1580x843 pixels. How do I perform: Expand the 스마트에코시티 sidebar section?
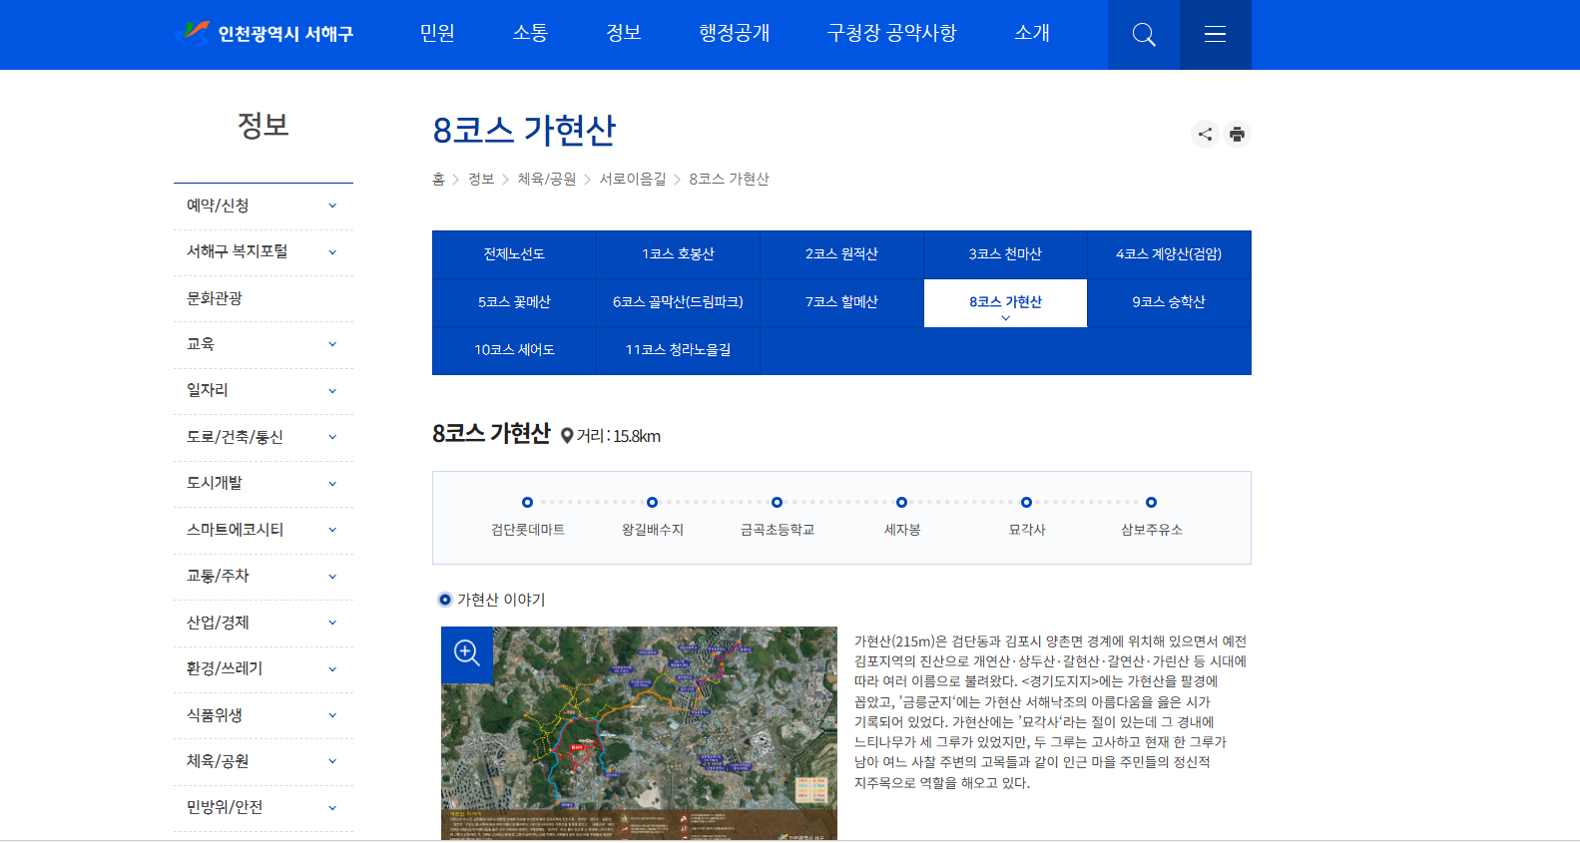pos(263,531)
